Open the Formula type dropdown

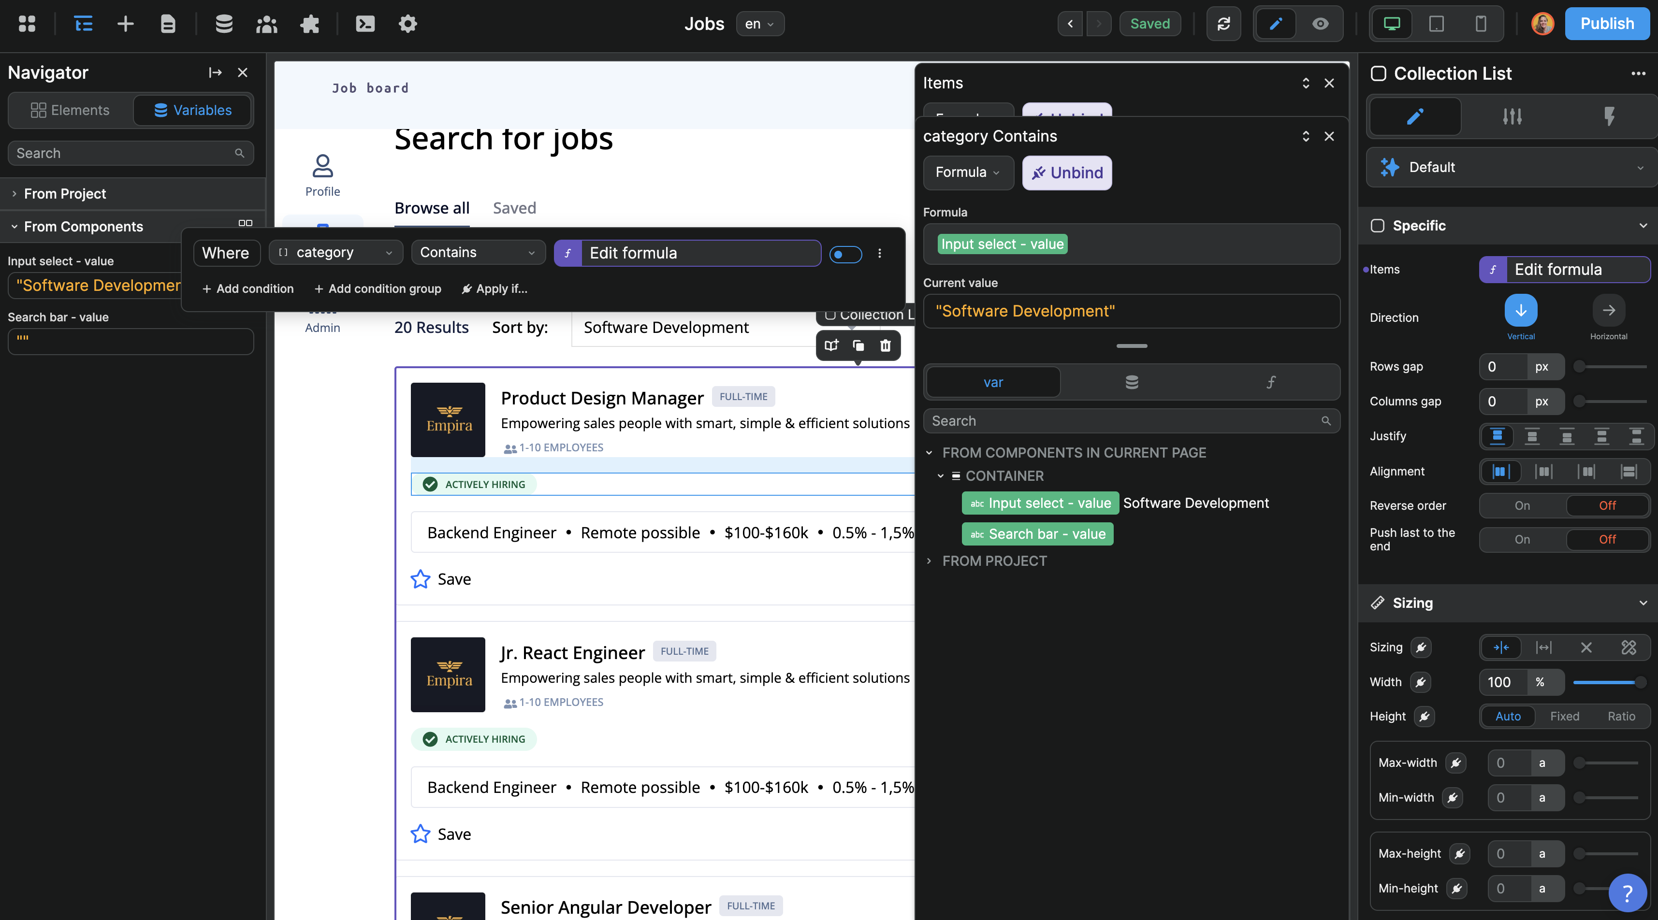[x=967, y=172]
